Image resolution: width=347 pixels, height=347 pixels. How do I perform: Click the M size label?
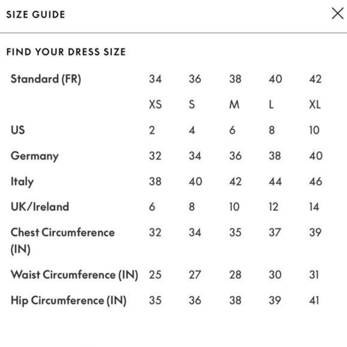point(234,104)
